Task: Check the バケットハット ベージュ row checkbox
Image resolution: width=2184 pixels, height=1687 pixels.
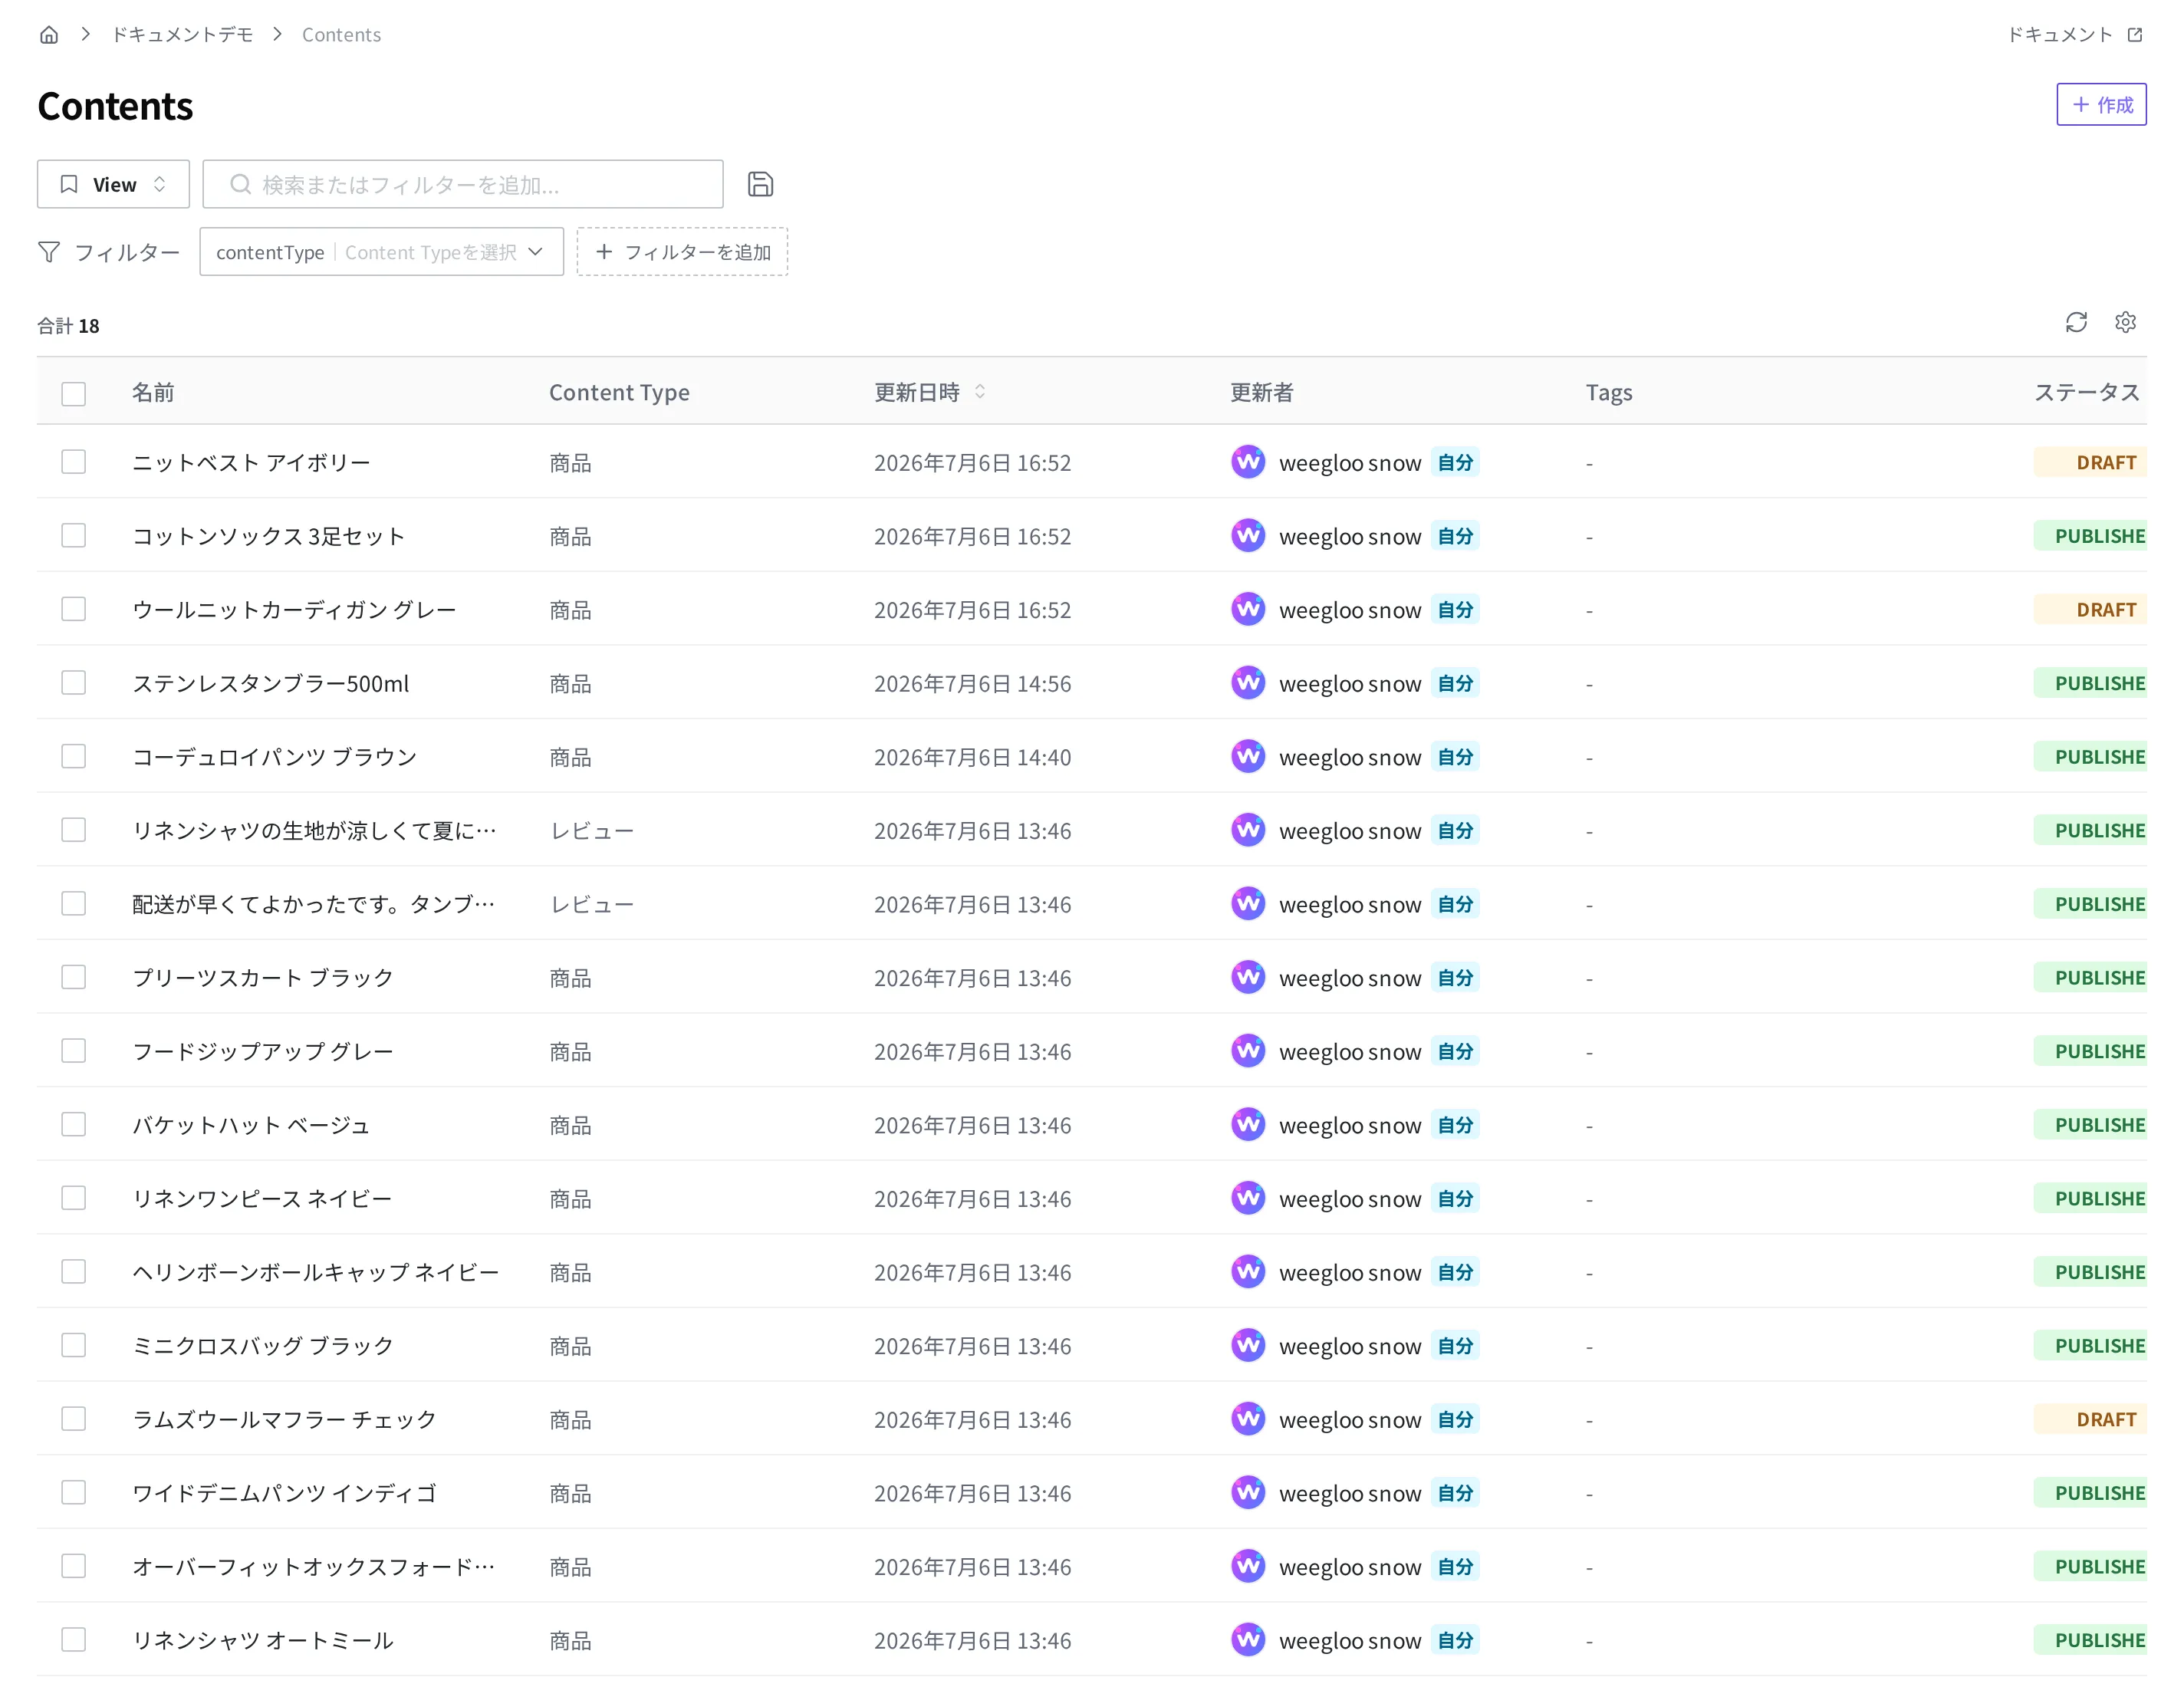Action: [73, 1125]
